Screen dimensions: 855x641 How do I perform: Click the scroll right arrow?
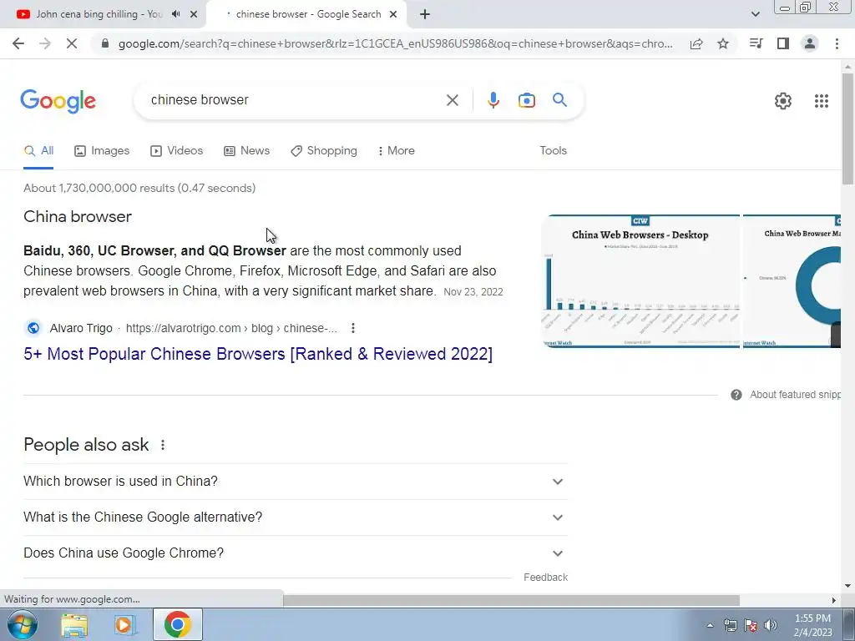pyautogui.click(x=834, y=600)
